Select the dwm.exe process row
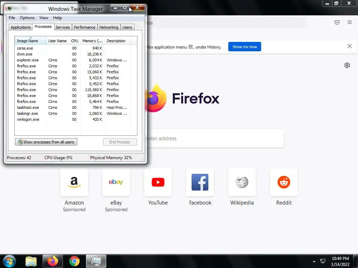 (73, 54)
